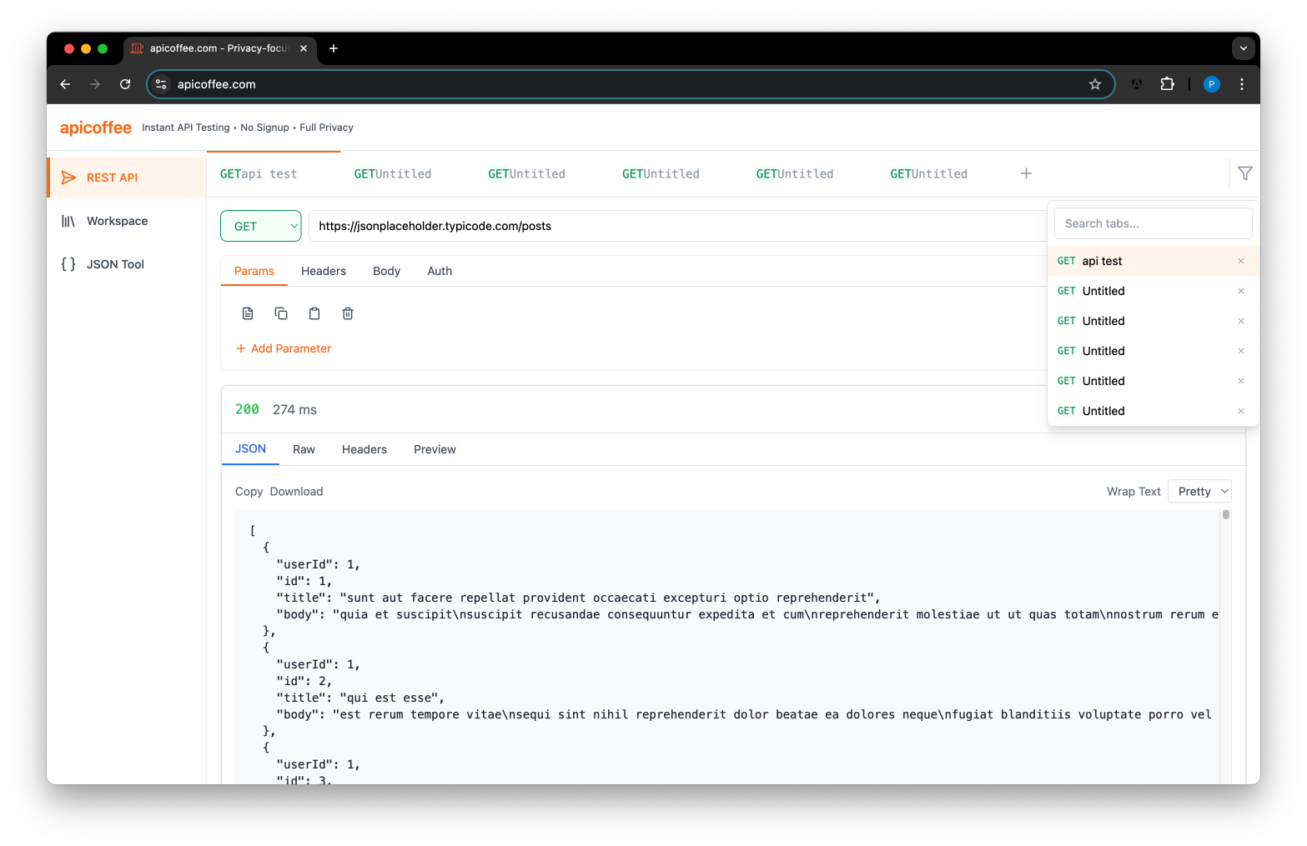Click Download above the response body
The image size is (1307, 846).
[x=296, y=492]
